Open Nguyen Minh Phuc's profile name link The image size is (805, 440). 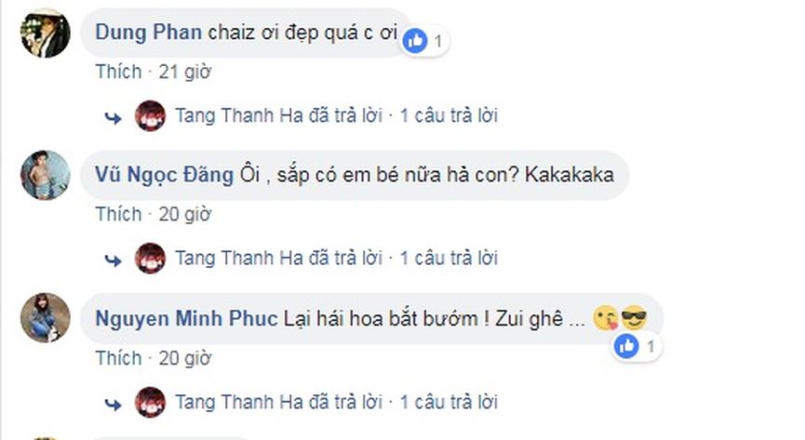(x=186, y=318)
